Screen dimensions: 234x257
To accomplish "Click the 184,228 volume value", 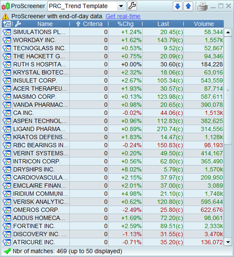I will [x=212, y=64].
